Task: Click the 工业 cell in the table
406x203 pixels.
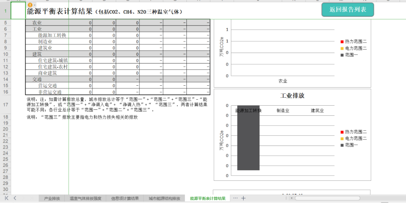Action: click(47, 29)
